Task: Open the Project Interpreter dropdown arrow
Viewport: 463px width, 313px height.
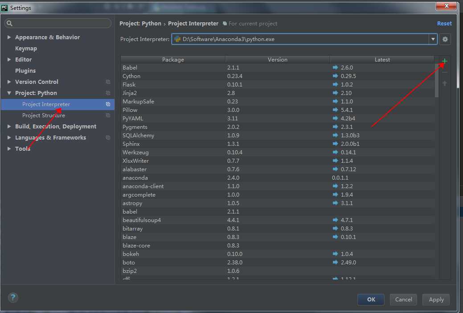Action: tap(433, 39)
